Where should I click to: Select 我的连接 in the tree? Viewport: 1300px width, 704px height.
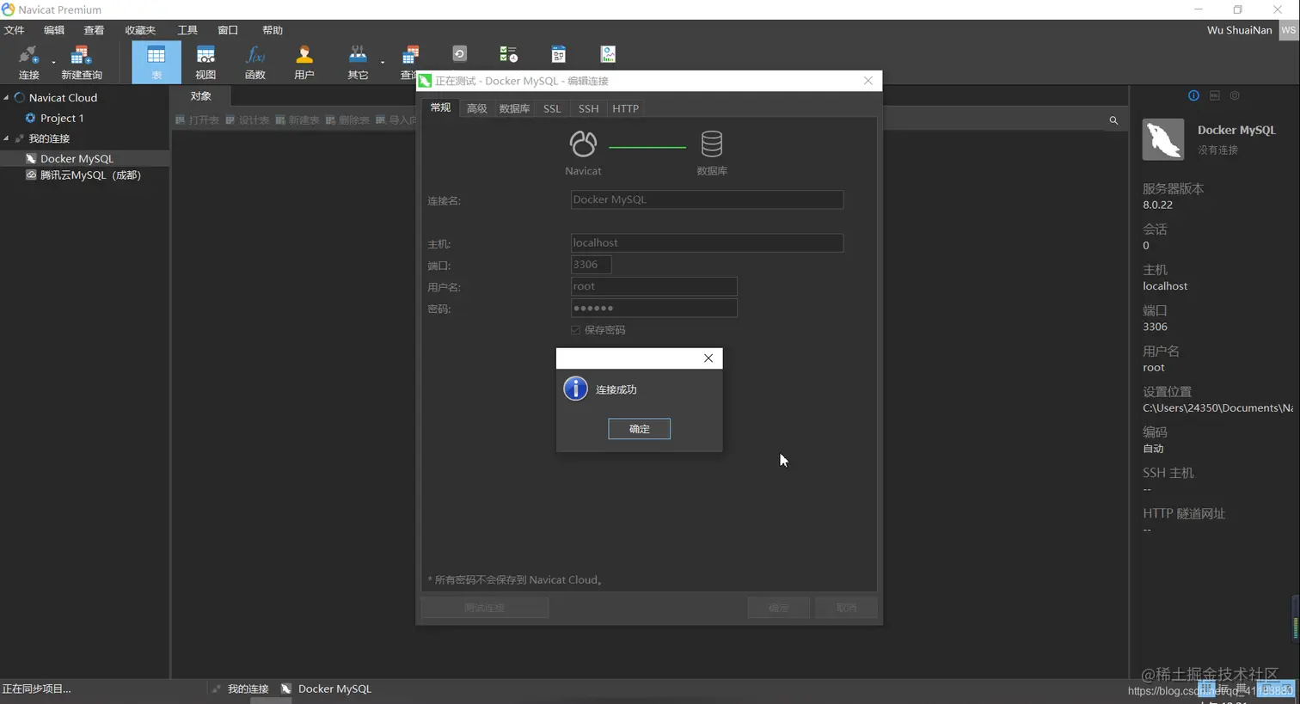(49, 138)
